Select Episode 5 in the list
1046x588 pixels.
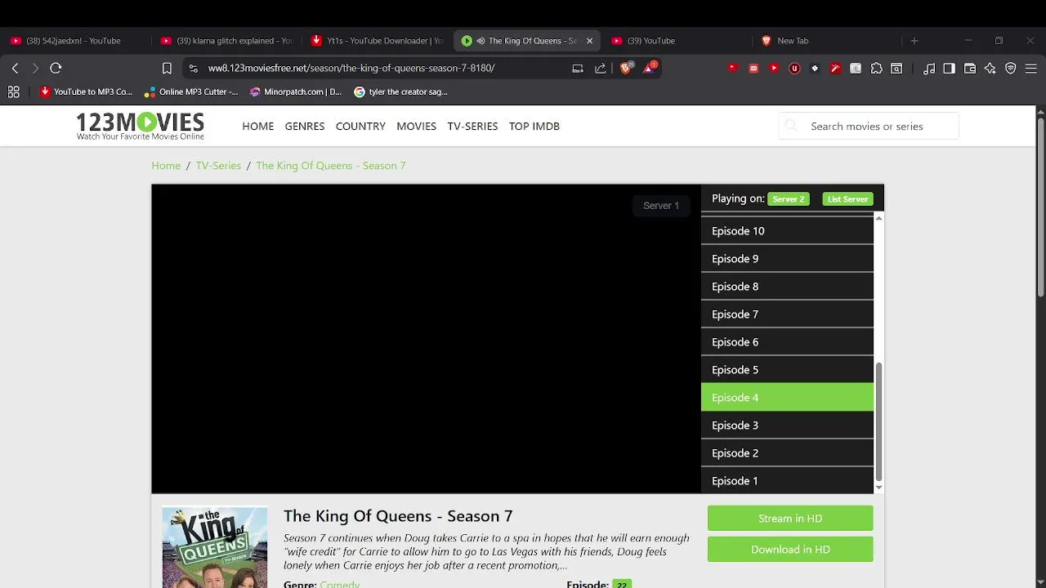pyautogui.click(x=787, y=370)
